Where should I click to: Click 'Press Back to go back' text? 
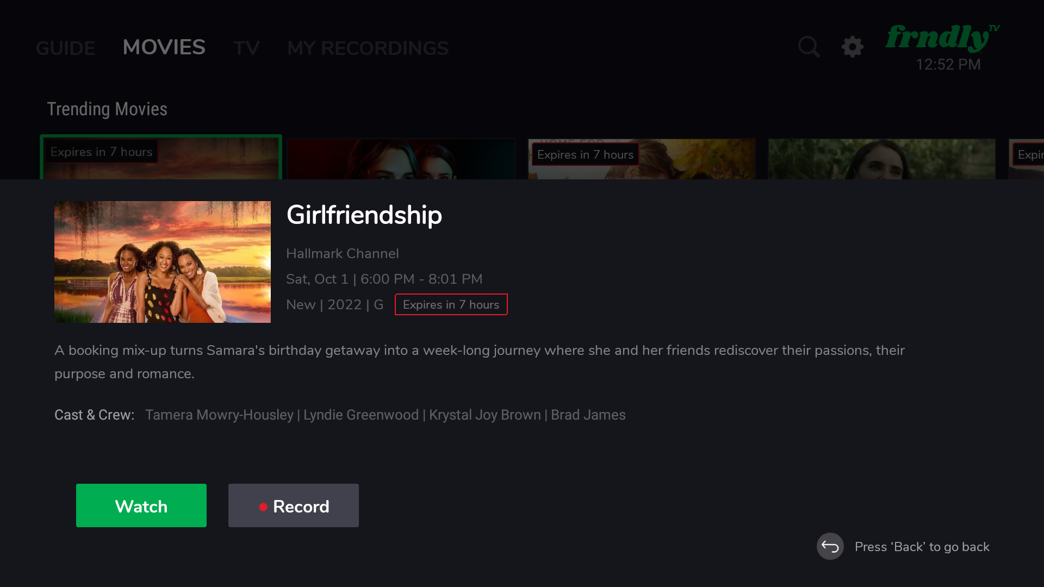[922, 547]
